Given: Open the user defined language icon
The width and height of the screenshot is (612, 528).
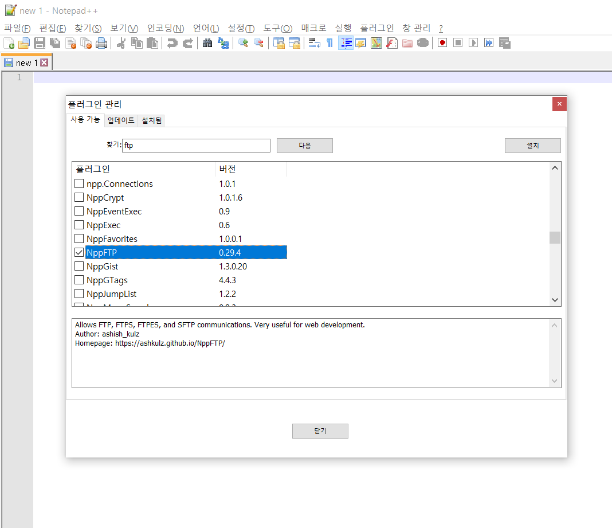Looking at the screenshot, I should pyautogui.click(x=361, y=43).
